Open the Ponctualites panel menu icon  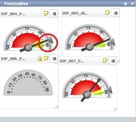(125, 4)
